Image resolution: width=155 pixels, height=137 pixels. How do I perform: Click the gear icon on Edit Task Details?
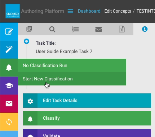(30, 101)
